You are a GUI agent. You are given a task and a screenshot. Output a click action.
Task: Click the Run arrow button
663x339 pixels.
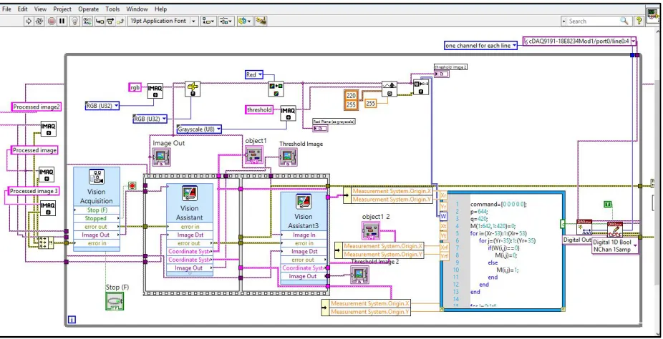tap(29, 21)
